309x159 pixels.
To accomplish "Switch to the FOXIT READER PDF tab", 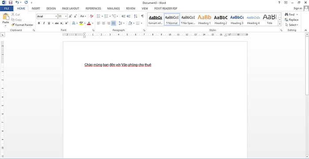I will (166, 8).
